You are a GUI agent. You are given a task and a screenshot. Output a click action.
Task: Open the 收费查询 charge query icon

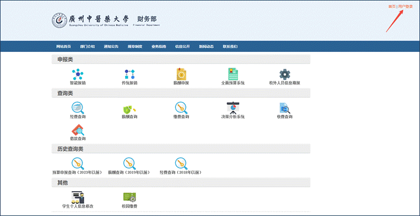(285, 108)
